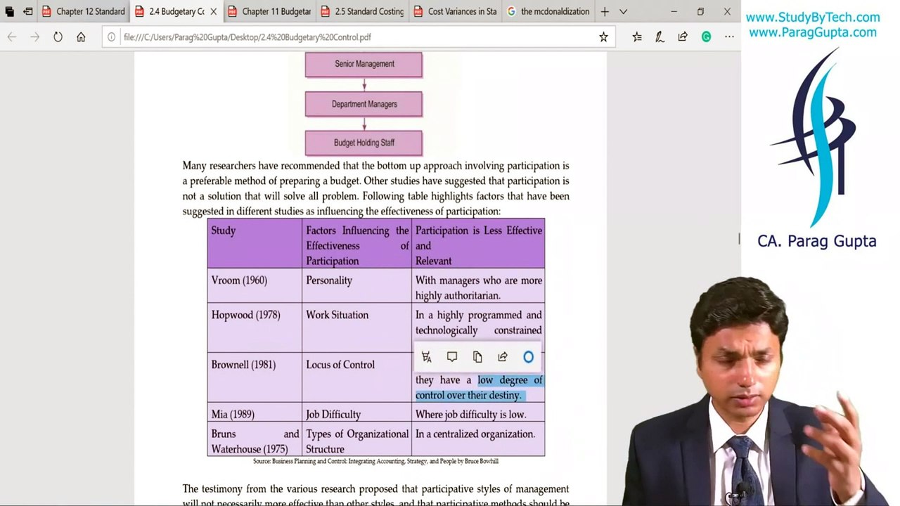Add this page to favorites star

point(603,37)
